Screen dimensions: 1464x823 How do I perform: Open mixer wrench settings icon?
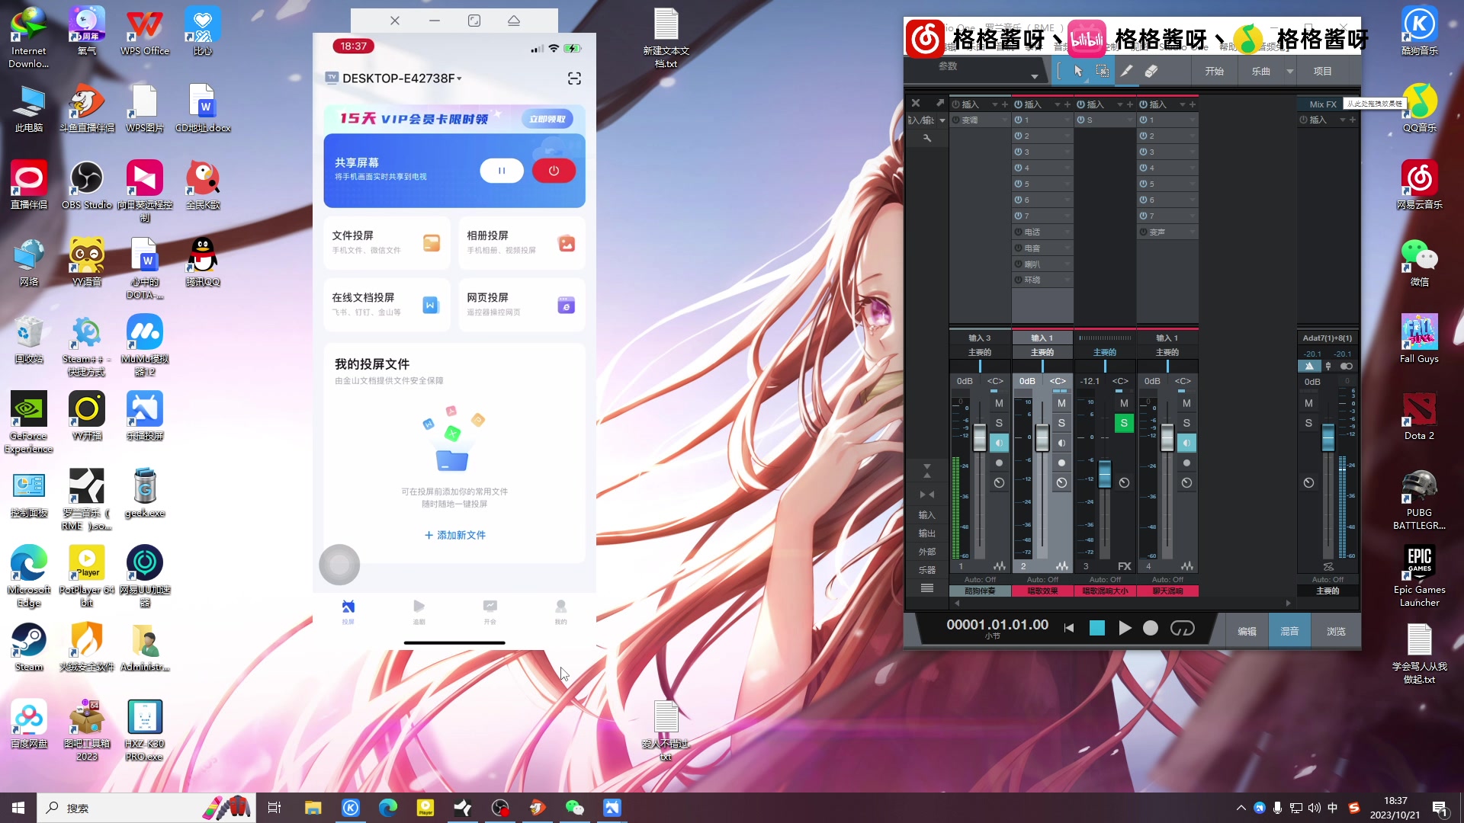(927, 138)
